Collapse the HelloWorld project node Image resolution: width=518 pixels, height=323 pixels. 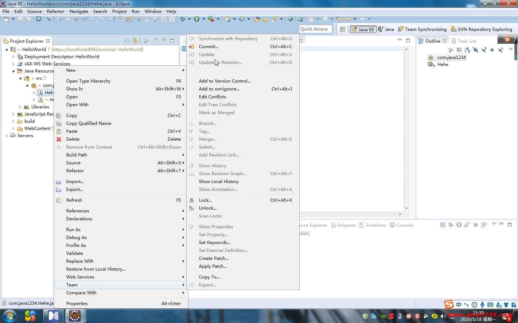click(6, 50)
